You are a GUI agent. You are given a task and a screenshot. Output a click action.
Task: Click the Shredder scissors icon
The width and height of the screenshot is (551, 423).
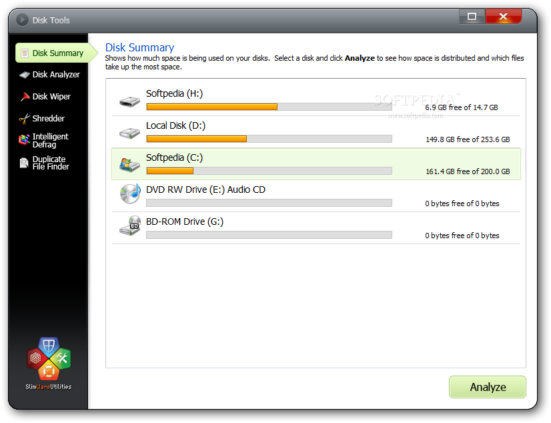click(x=24, y=119)
